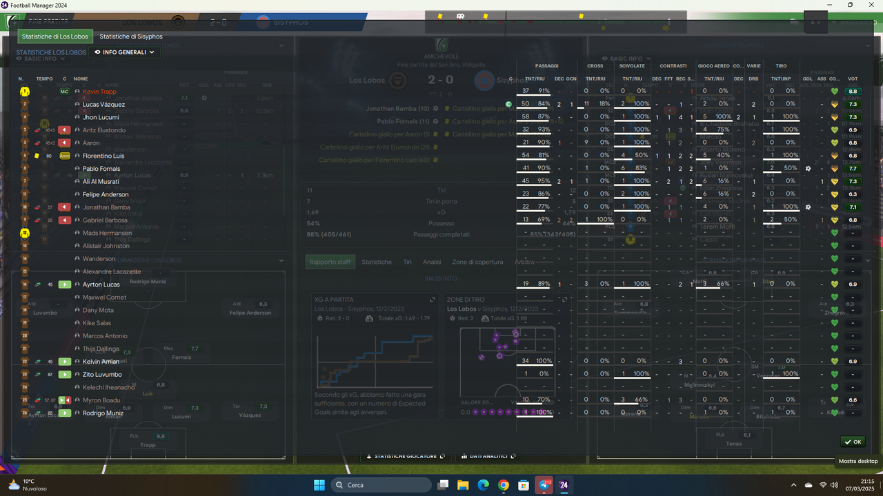Click the Football Manager 24 taskbar icon

[x=564, y=485]
